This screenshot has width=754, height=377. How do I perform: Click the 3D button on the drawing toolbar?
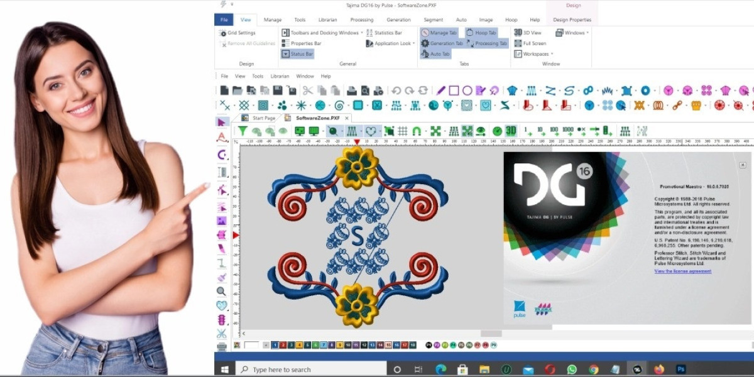(x=511, y=130)
